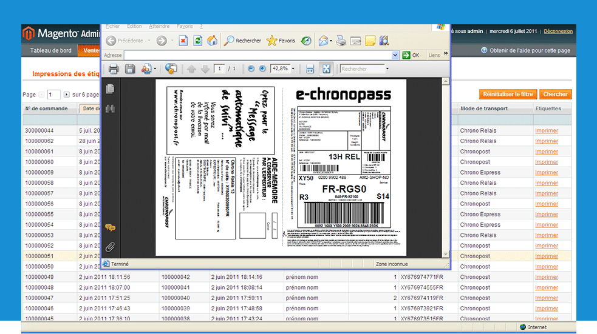Click the Mail envelope icon

pos(323,41)
